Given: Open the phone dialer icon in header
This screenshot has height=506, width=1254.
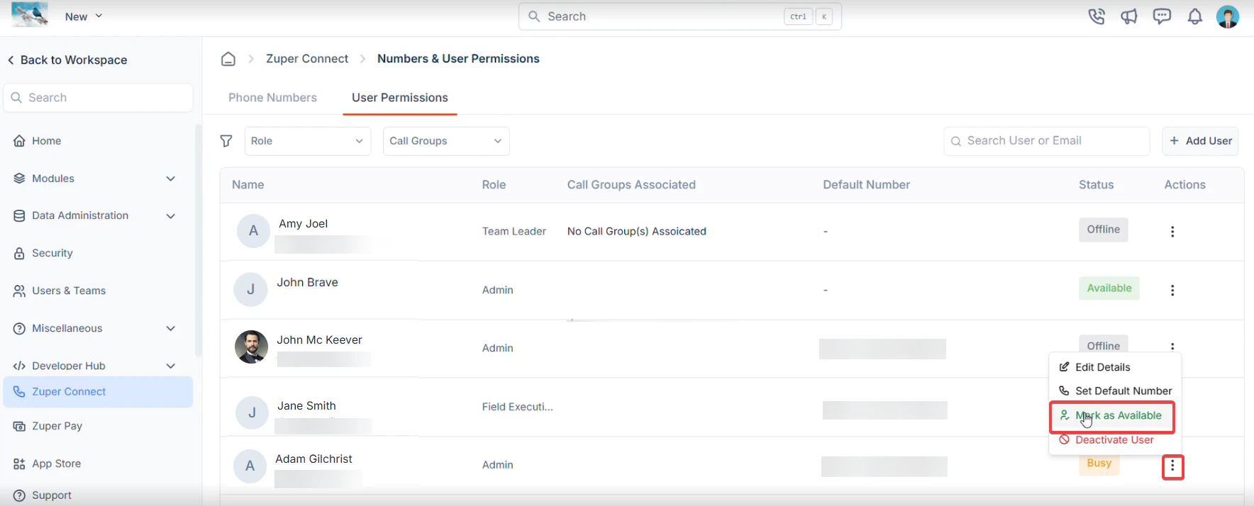Looking at the screenshot, I should pos(1097,16).
